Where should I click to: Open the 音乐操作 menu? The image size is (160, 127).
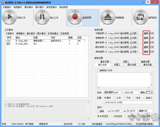coord(29,7)
